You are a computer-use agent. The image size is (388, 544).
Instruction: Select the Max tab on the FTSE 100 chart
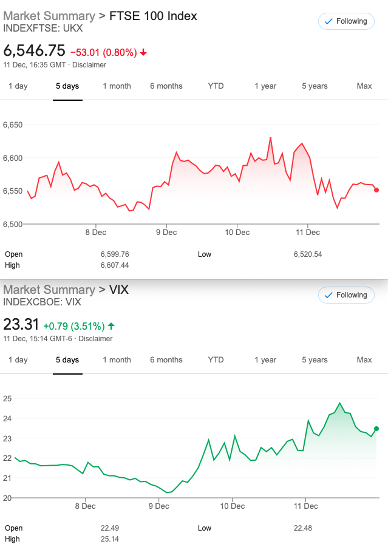coord(364,86)
